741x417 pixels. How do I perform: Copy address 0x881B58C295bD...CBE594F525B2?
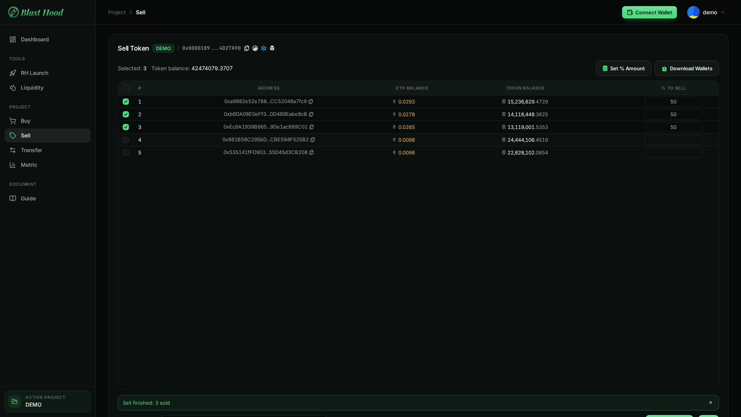313,140
